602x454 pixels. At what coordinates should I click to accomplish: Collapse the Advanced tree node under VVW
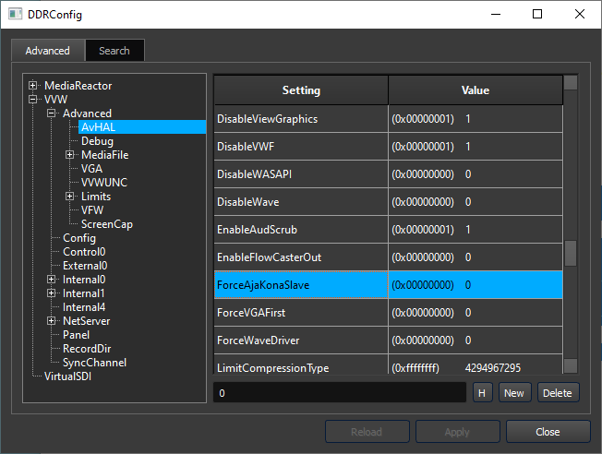coord(52,113)
